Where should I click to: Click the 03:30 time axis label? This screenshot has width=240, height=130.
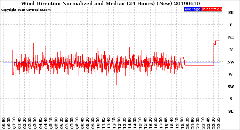[x=35, y=123]
